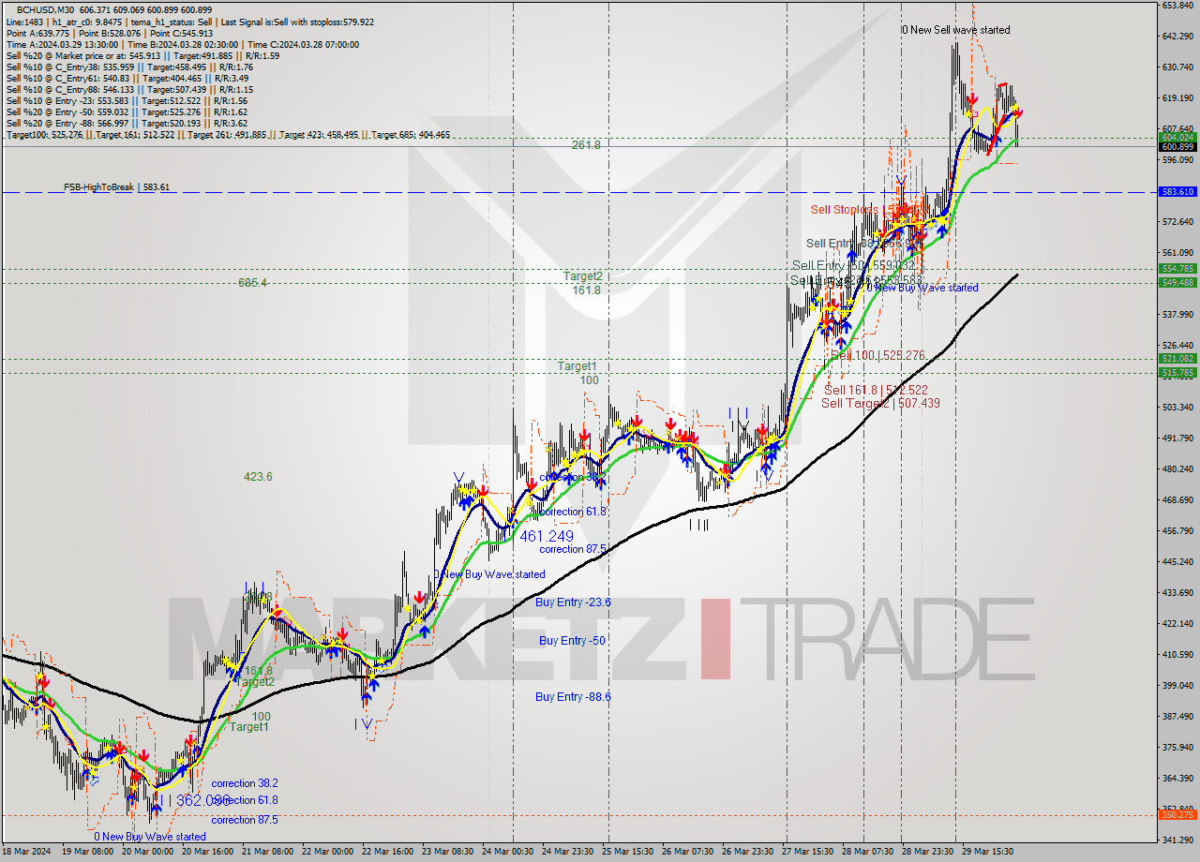This screenshot has height=862, width=1200.
Task: Click the 653.840 price on the axis
Action: pos(1177,5)
